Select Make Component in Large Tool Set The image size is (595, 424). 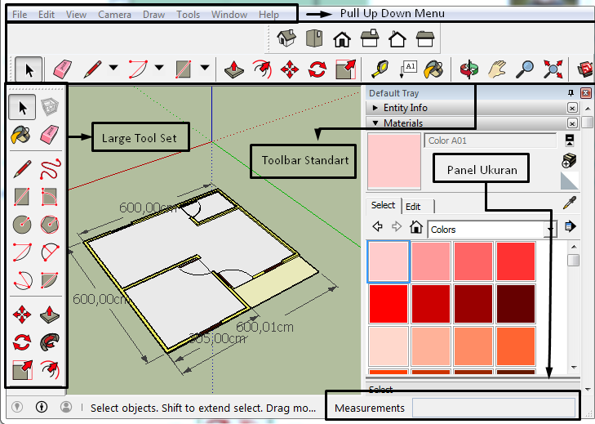tap(50, 107)
